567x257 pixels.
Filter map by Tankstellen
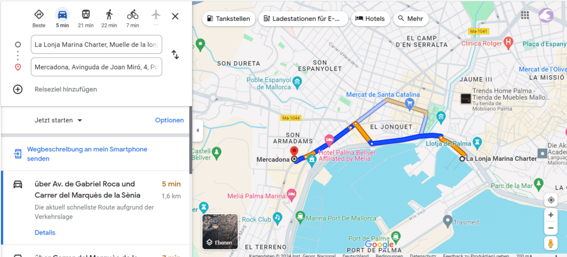click(228, 19)
